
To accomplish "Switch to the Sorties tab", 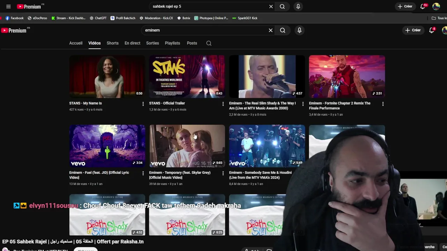I will [153, 43].
